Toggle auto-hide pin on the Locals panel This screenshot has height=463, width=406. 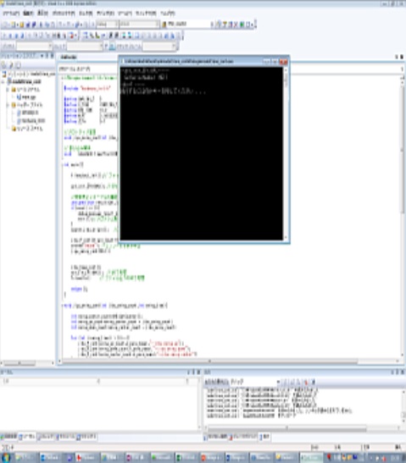click(x=193, y=372)
